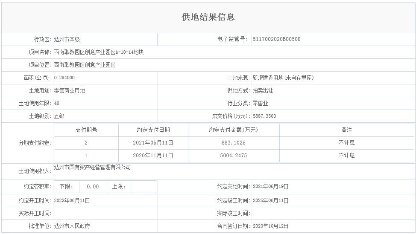The image size is (416, 234).
Task: Click the empty plot ratio 上限 field
Action: click(143, 187)
